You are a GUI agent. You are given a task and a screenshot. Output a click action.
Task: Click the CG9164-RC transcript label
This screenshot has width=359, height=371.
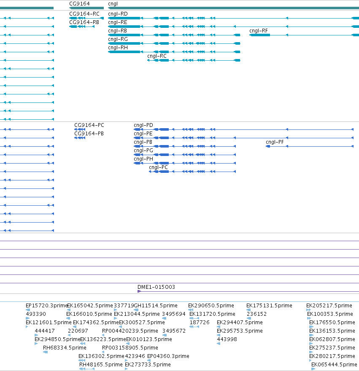pos(84,14)
